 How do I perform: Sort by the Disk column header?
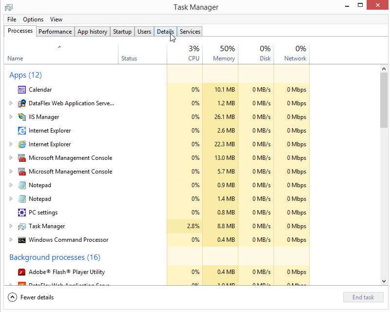click(x=256, y=54)
